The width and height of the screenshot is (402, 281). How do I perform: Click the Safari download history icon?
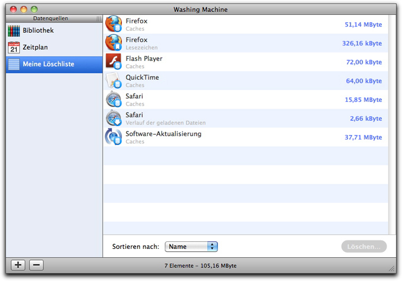114,118
